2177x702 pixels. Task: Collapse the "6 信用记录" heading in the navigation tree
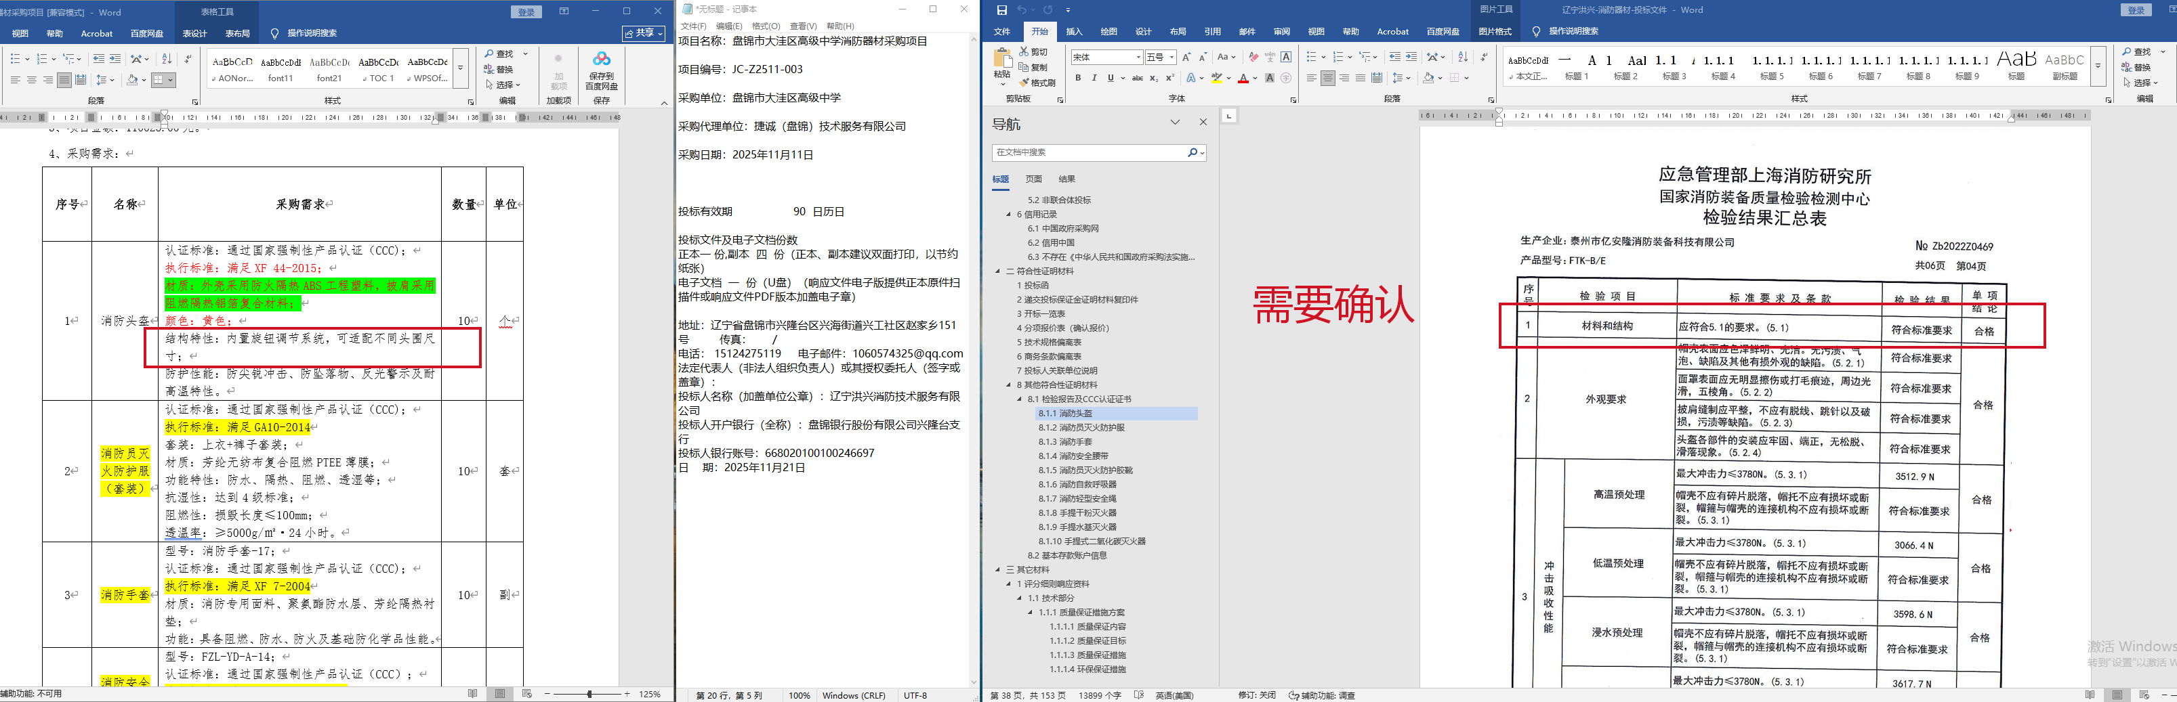tap(1009, 215)
